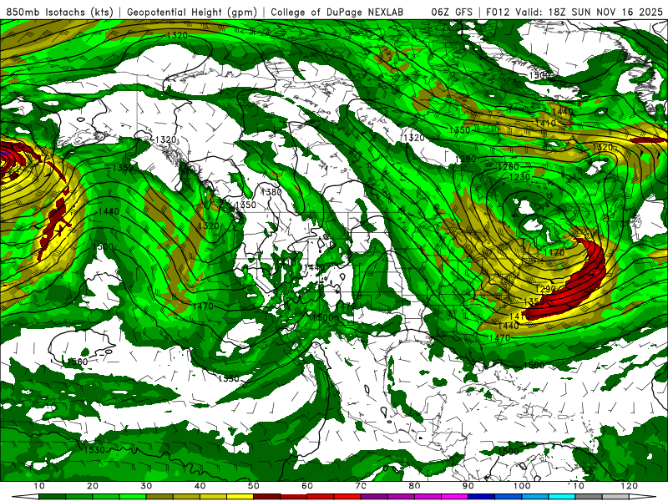Click the legend value "60"
Image resolution: width=668 pixels, height=501 pixels.
(307, 486)
